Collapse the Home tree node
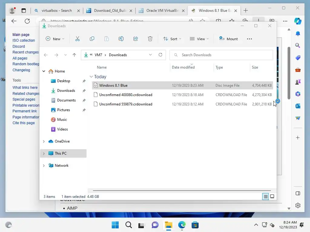Viewport: 310px width, 232px height. pyautogui.click(x=44, y=71)
